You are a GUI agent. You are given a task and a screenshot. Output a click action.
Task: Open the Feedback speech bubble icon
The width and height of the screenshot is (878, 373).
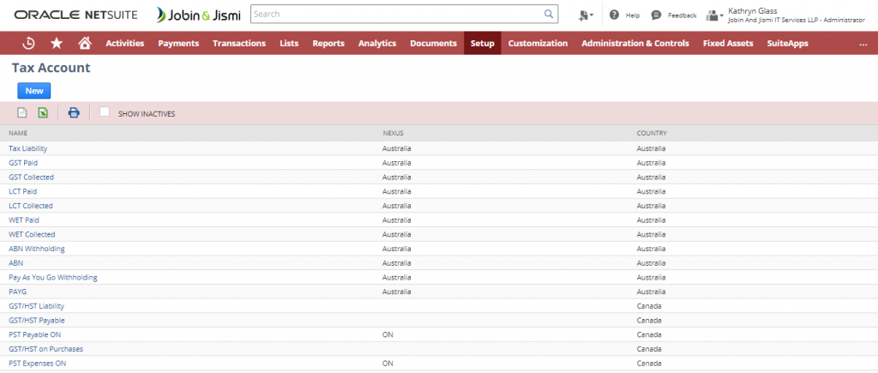tap(656, 15)
